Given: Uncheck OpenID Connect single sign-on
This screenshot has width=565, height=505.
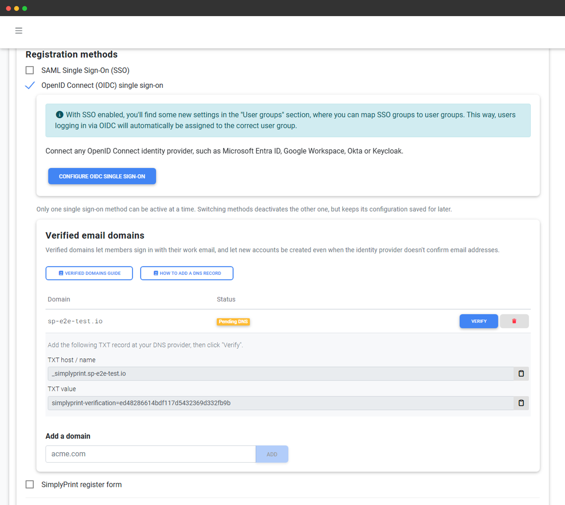Looking at the screenshot, I should tap(30, 85).
